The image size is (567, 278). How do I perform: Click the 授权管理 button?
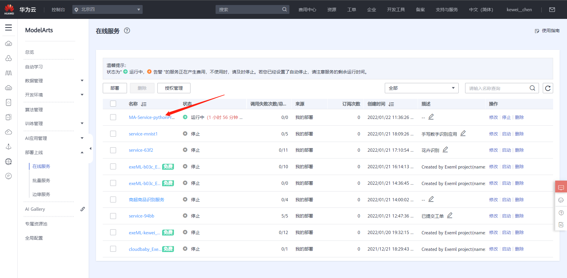tap(174, 88)
